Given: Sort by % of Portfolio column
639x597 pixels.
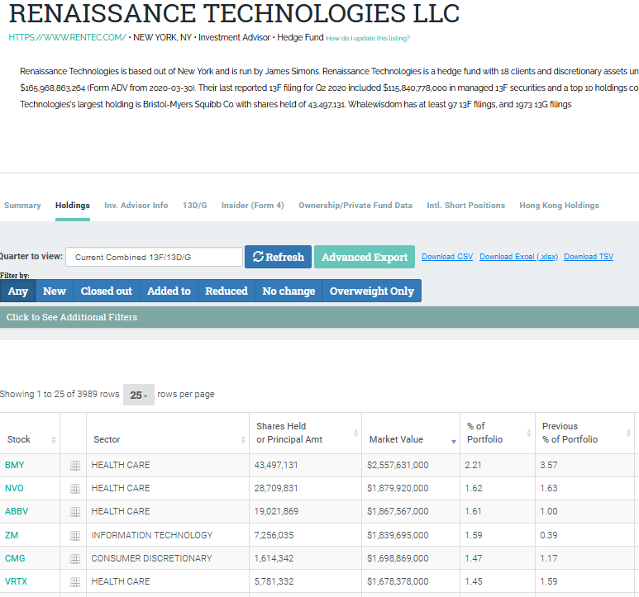Looking at the screenshot, I should tap(498, 434).
